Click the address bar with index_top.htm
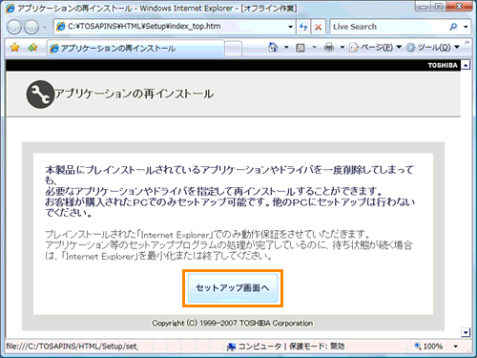477x358 pixels. tap(171, 27)
